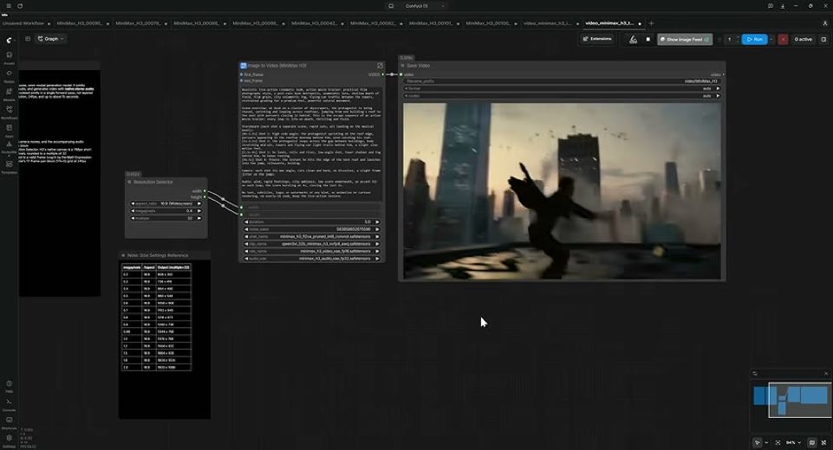Click the red cancel run button
Screen dimensions: 833x450
pos(783,39)
